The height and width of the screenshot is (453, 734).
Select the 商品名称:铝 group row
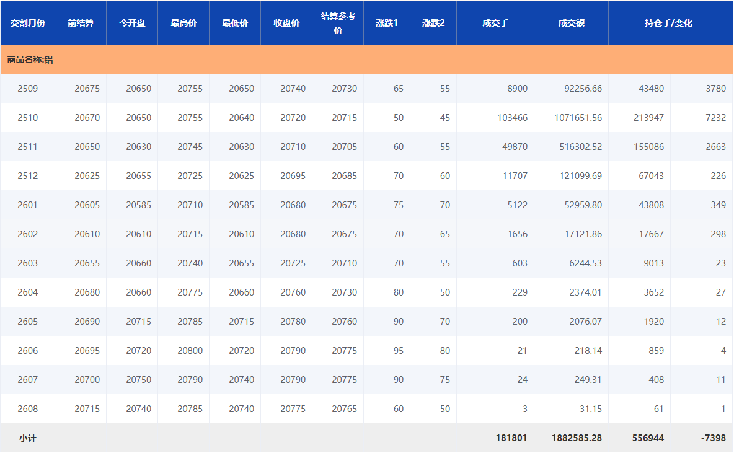click(30, 60)
